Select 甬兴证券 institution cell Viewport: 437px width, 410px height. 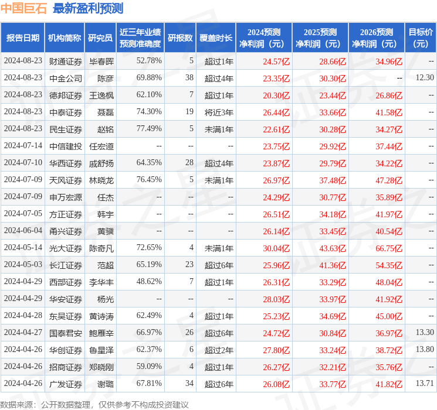tap(66, 231)
